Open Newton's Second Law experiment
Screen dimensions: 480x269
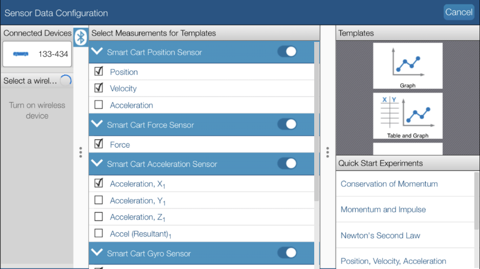pos(380,235)
